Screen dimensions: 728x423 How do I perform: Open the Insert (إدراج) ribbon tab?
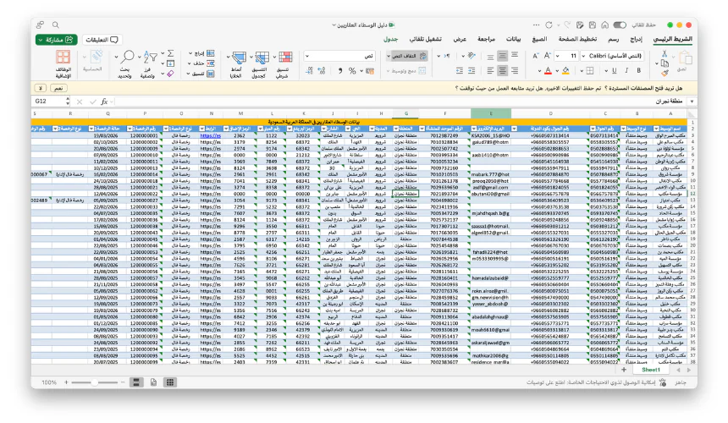click(x=634, y=39)
